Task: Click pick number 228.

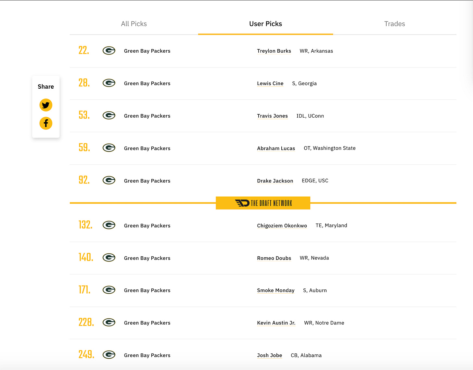Action: [86, 322]
